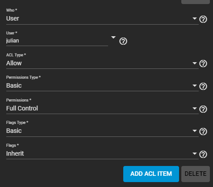
Task: Expand the ACL Type dropdown arrow
Action: point(195,63)
